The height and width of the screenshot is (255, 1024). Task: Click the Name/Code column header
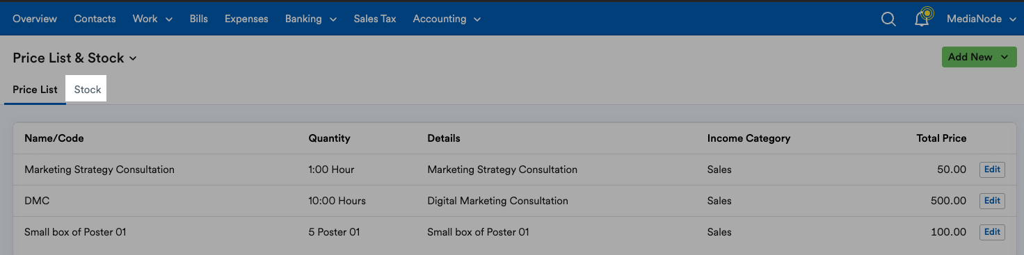(x=54, y=138)
